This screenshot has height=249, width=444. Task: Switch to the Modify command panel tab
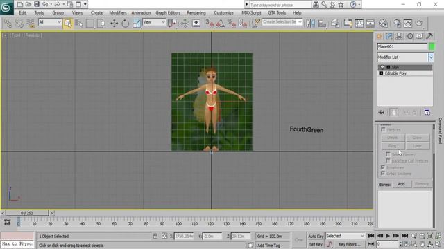pyautogui.click(x=389, y=36)
